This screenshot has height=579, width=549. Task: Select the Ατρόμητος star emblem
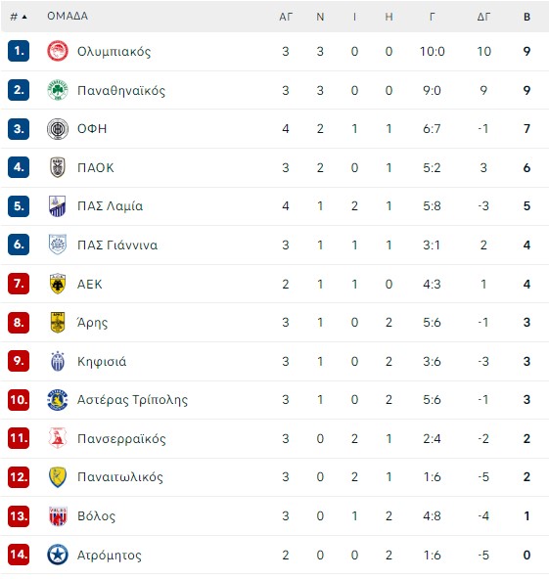(x=58, y=555)
